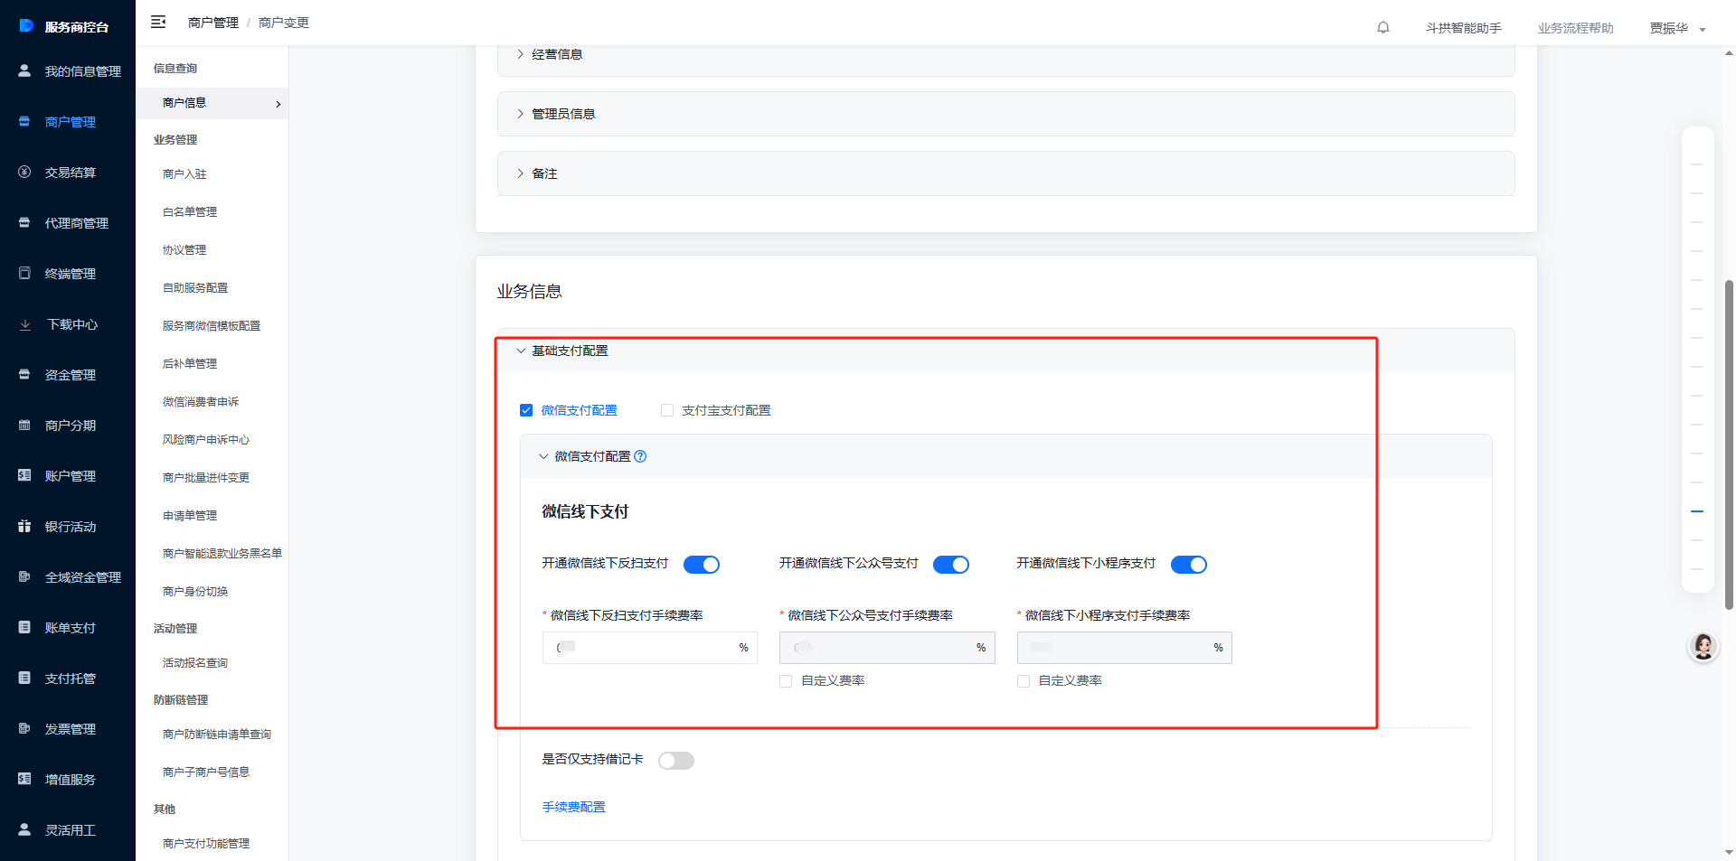The height and width of the screenshot is (861, 1736).
Task: Collapse the sidebar with the menu fold icon
Action: coord(158,23)
